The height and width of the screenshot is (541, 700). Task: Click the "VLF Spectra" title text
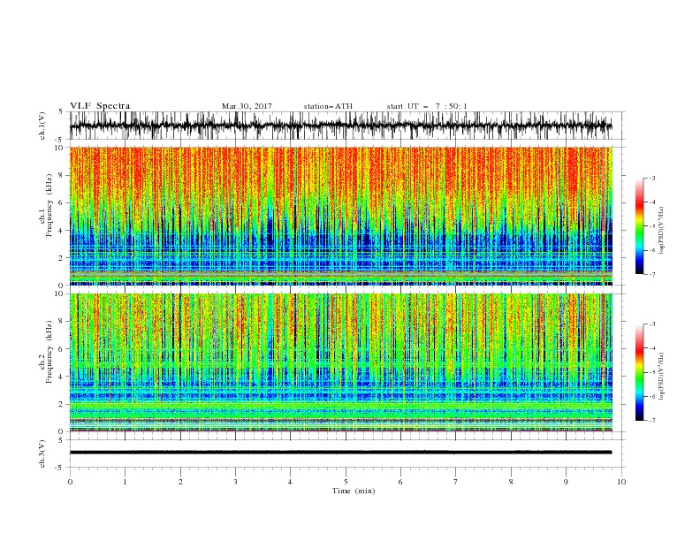pos(100,106)
